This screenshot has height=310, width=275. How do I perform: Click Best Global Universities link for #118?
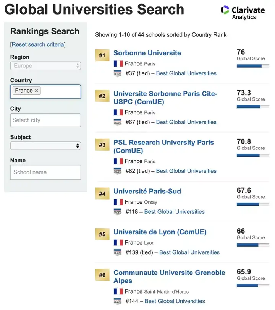coord(174,212)
